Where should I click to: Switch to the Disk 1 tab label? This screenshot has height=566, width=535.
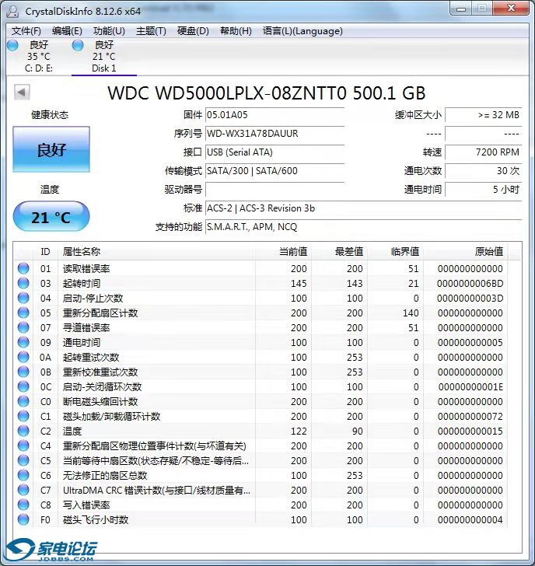[x=104, y=68]
